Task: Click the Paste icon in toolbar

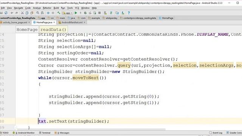Action: (x=32, y=13)
